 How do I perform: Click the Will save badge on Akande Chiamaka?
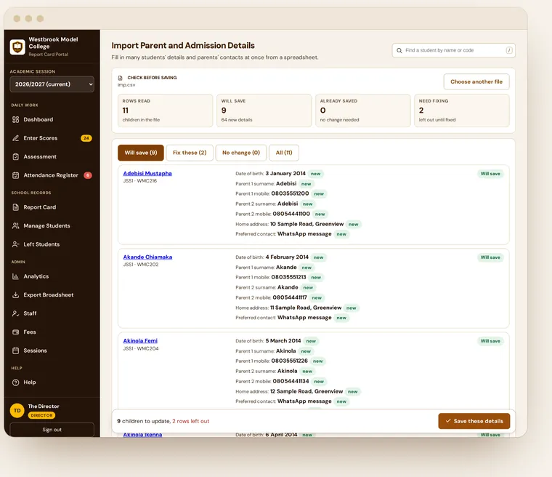click(490, 257)
